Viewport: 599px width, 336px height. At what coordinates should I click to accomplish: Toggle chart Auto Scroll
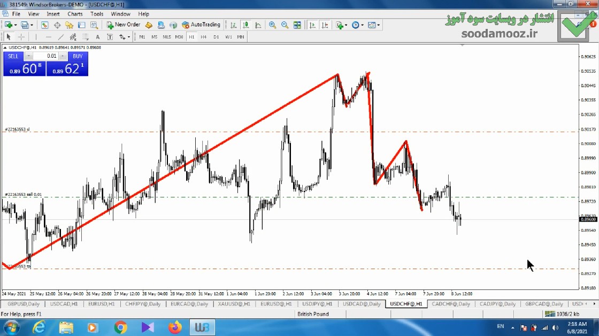(312, 25)
